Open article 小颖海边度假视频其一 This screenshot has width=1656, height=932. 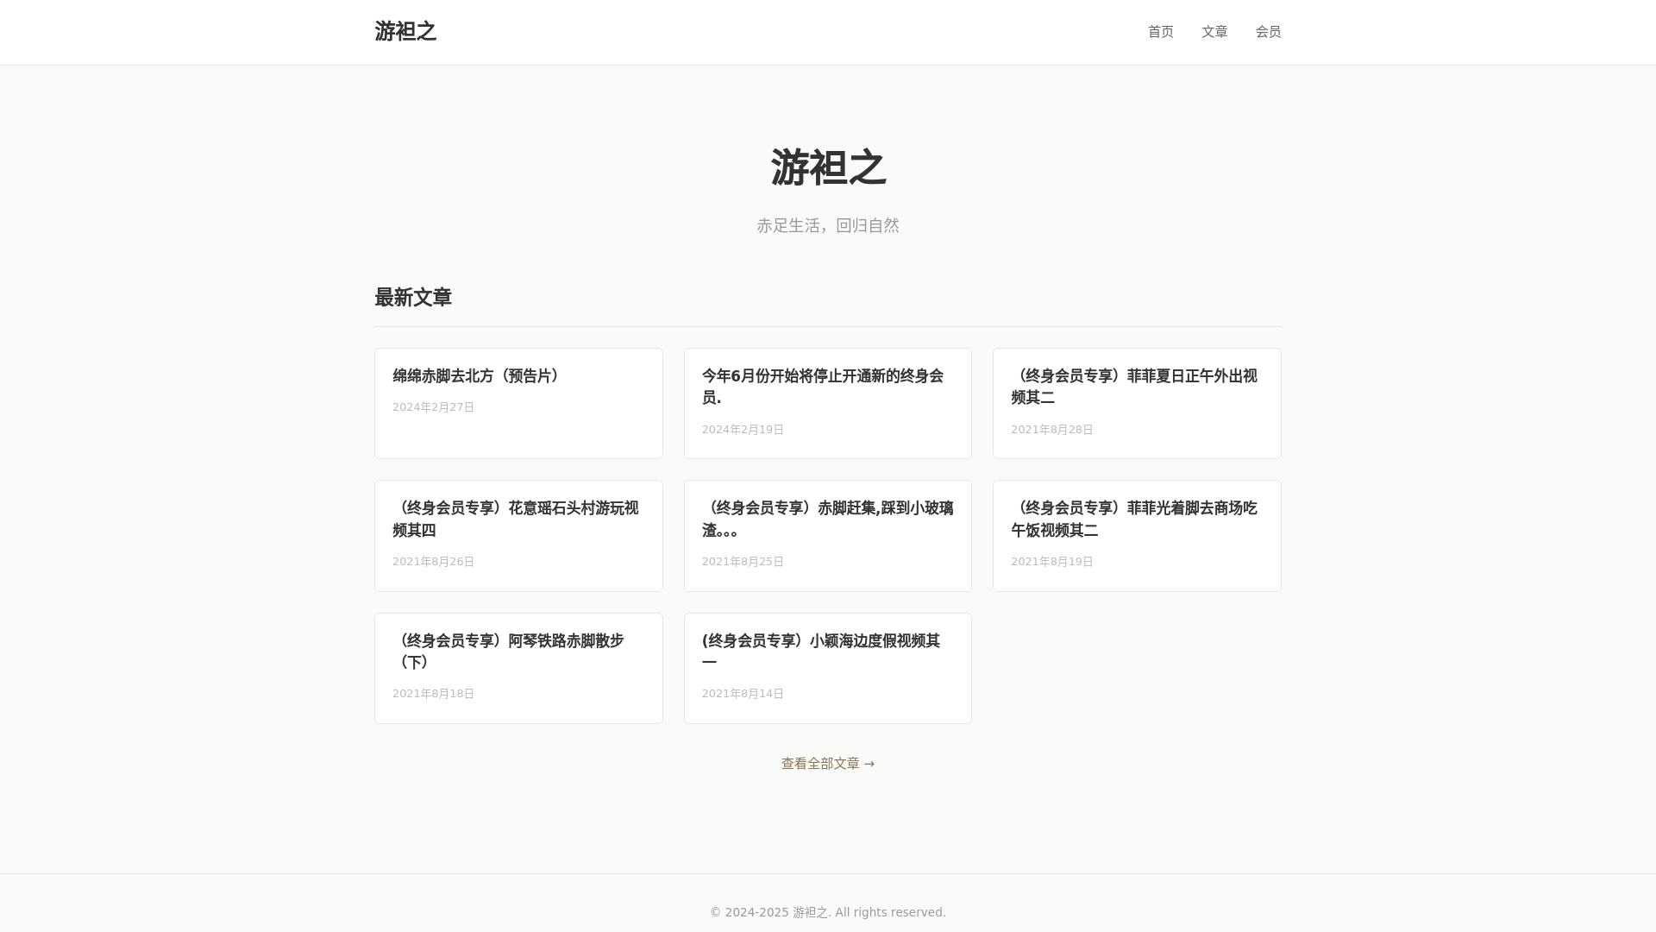[x=821, y=652]
